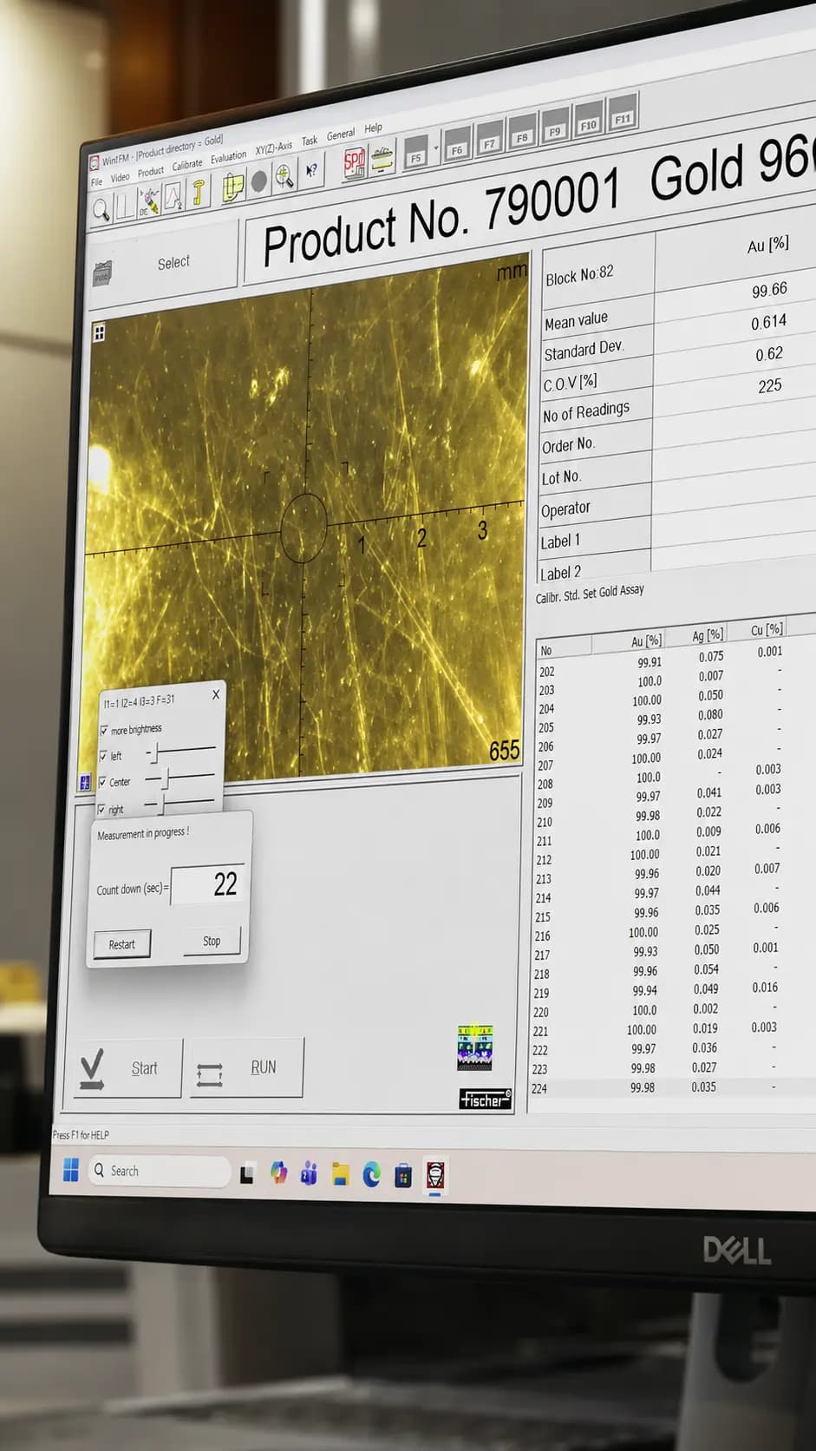Open Microsoft Teams from the taskbar
This screenshot has width=816, height=1451.
[x=309, y=1174]
